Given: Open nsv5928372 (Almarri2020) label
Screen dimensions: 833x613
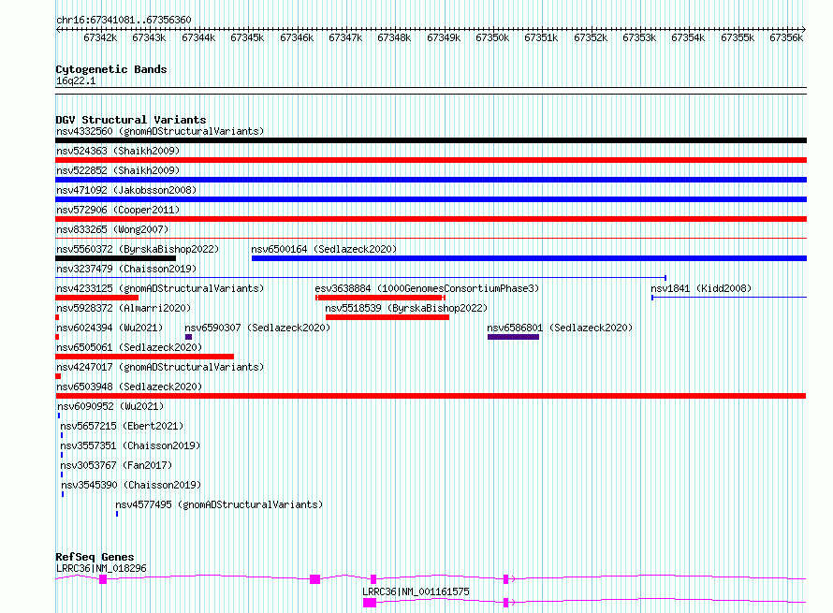Looking at the screenshot, I should coord(124,308).
